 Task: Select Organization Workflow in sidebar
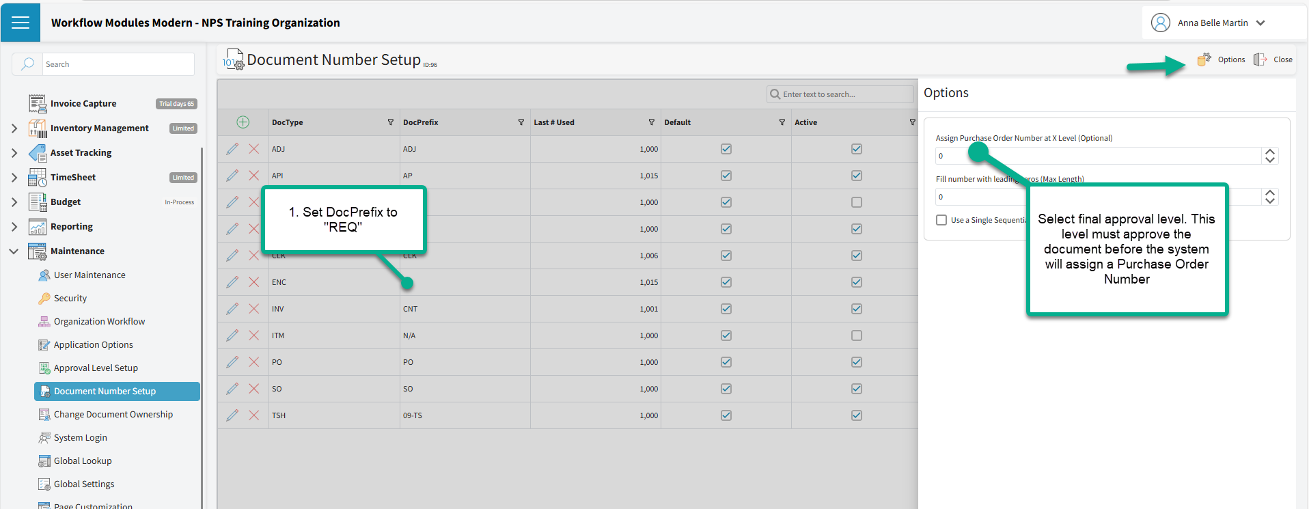(x=99, y=322)
